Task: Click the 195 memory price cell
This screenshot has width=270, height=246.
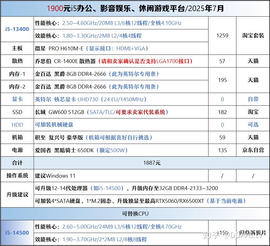Action: (222, 80)
